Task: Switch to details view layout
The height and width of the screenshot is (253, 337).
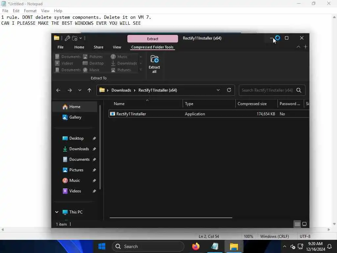Action: (x=298, y=224)
